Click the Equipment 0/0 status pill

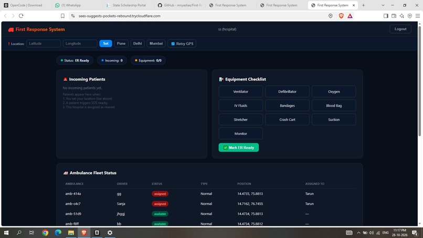coord(148,60)
